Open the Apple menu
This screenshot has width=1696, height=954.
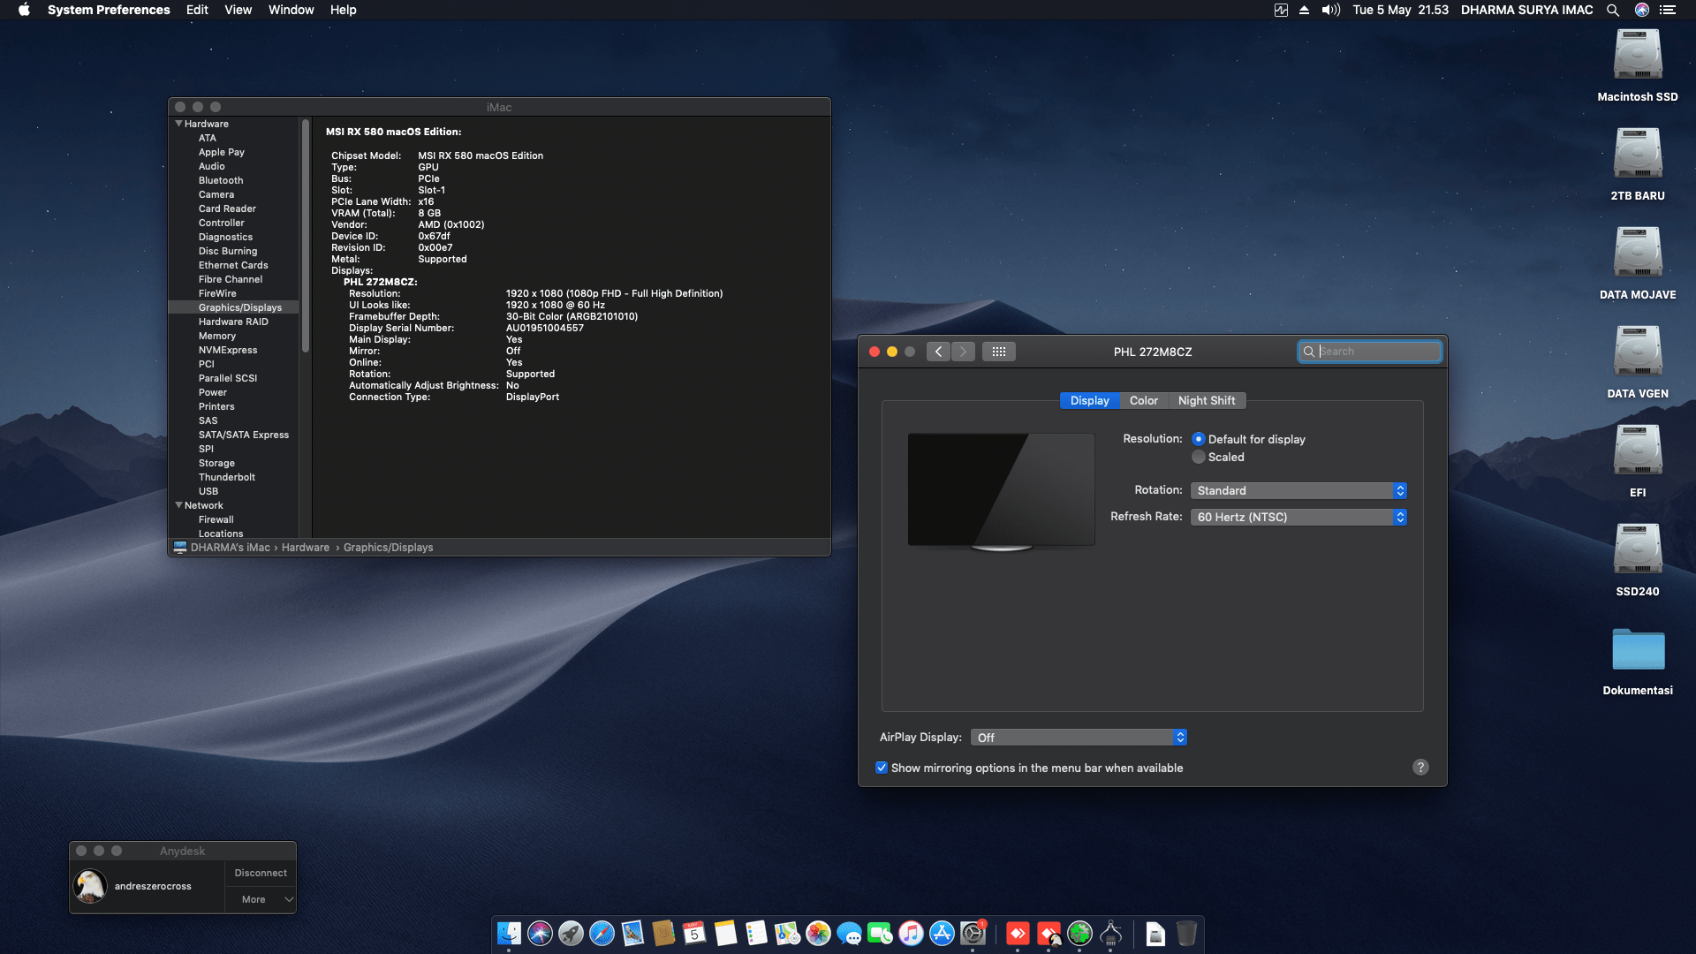[x=24, y=10]
